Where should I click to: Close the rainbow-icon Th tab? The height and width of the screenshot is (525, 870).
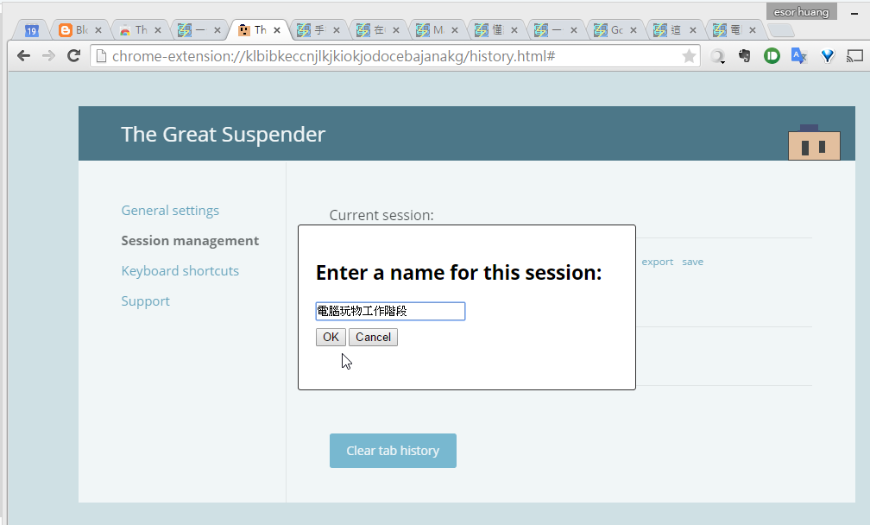[158, 30]
